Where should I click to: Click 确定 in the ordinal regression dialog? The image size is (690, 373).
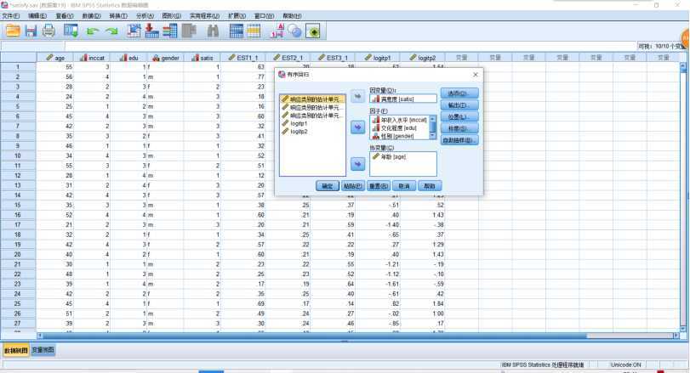coord(327,186)
